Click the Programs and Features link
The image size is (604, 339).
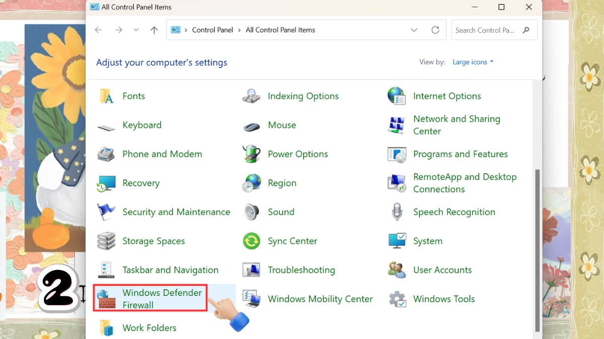click(x=461, y=154)
